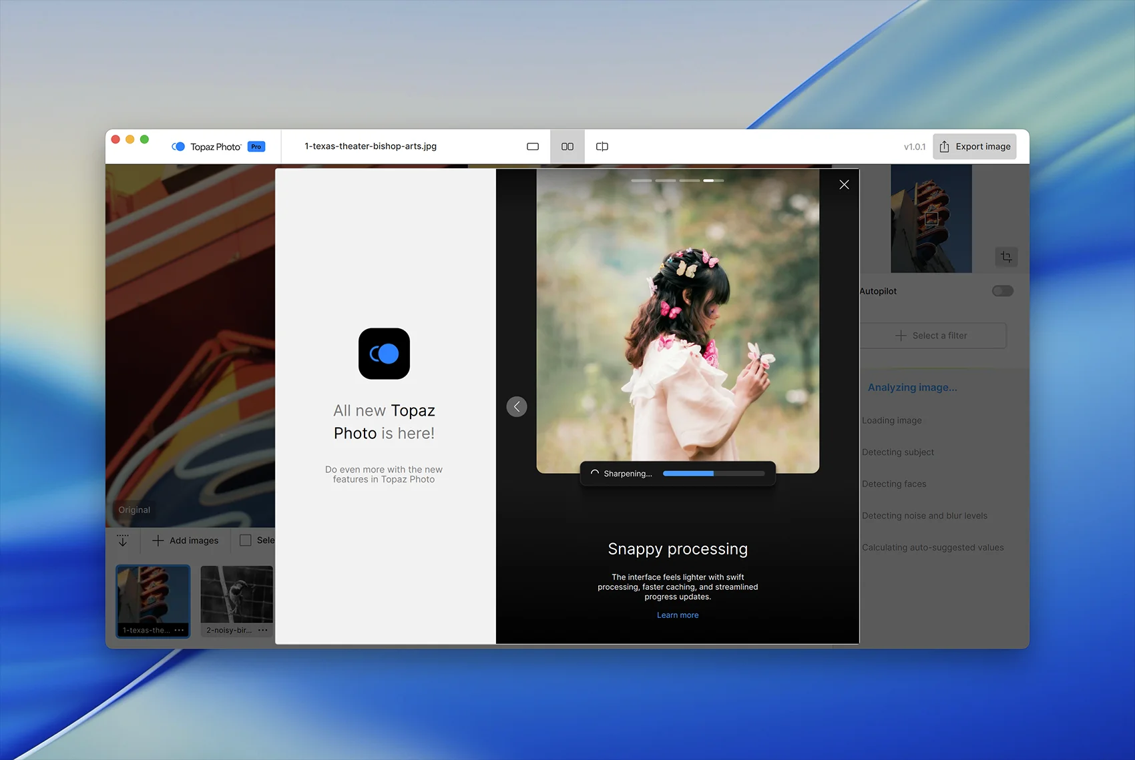This screenshot has width=1135, height=760.
Task: Collapse the image tray with down arrow icon
Action: pos(123,540)
